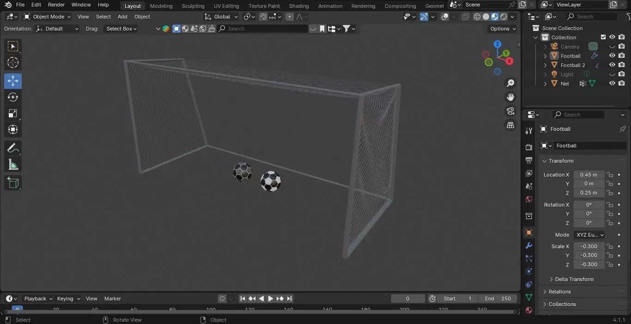Open the Render properties tab
This screenshot has height=324, width=631.
coord(529,147)
